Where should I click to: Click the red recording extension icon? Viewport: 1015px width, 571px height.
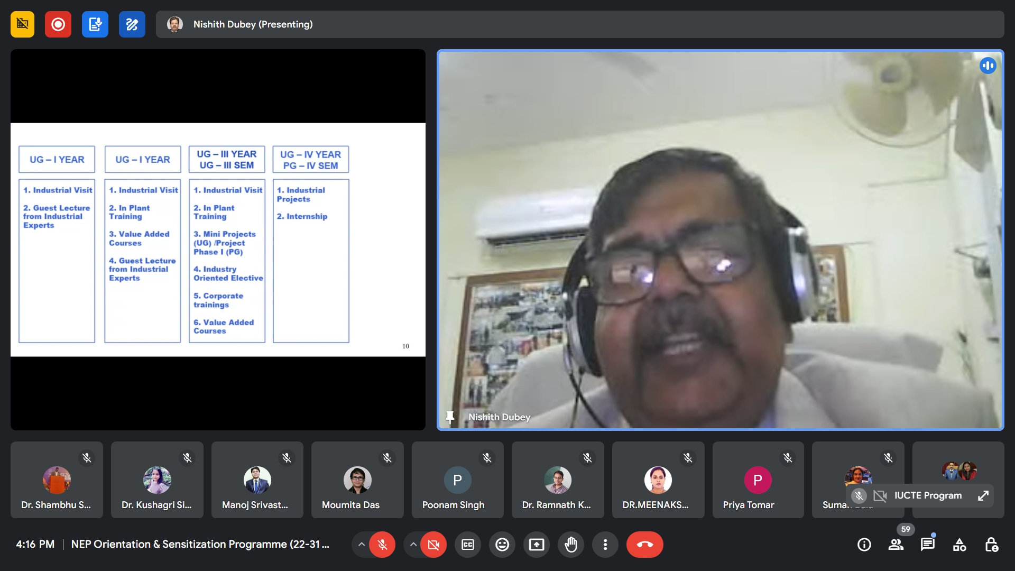[58, 24]
